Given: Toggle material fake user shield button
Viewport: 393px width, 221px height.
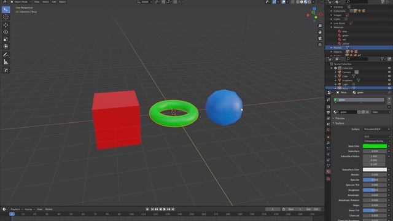Looking at the screenshot, I should [359, 112].
